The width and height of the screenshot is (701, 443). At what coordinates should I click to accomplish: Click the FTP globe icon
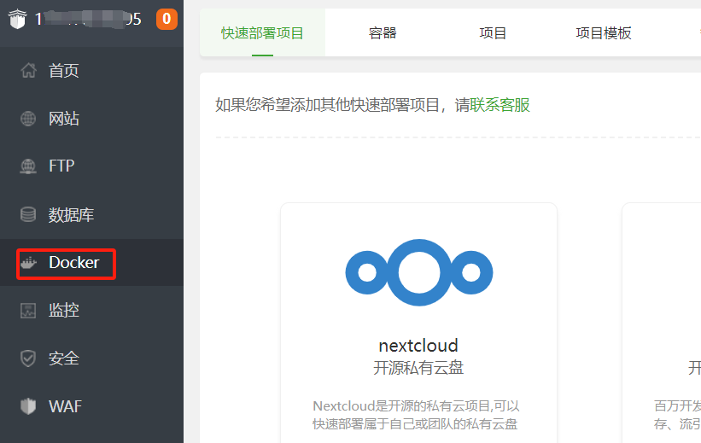coord(28,166)
